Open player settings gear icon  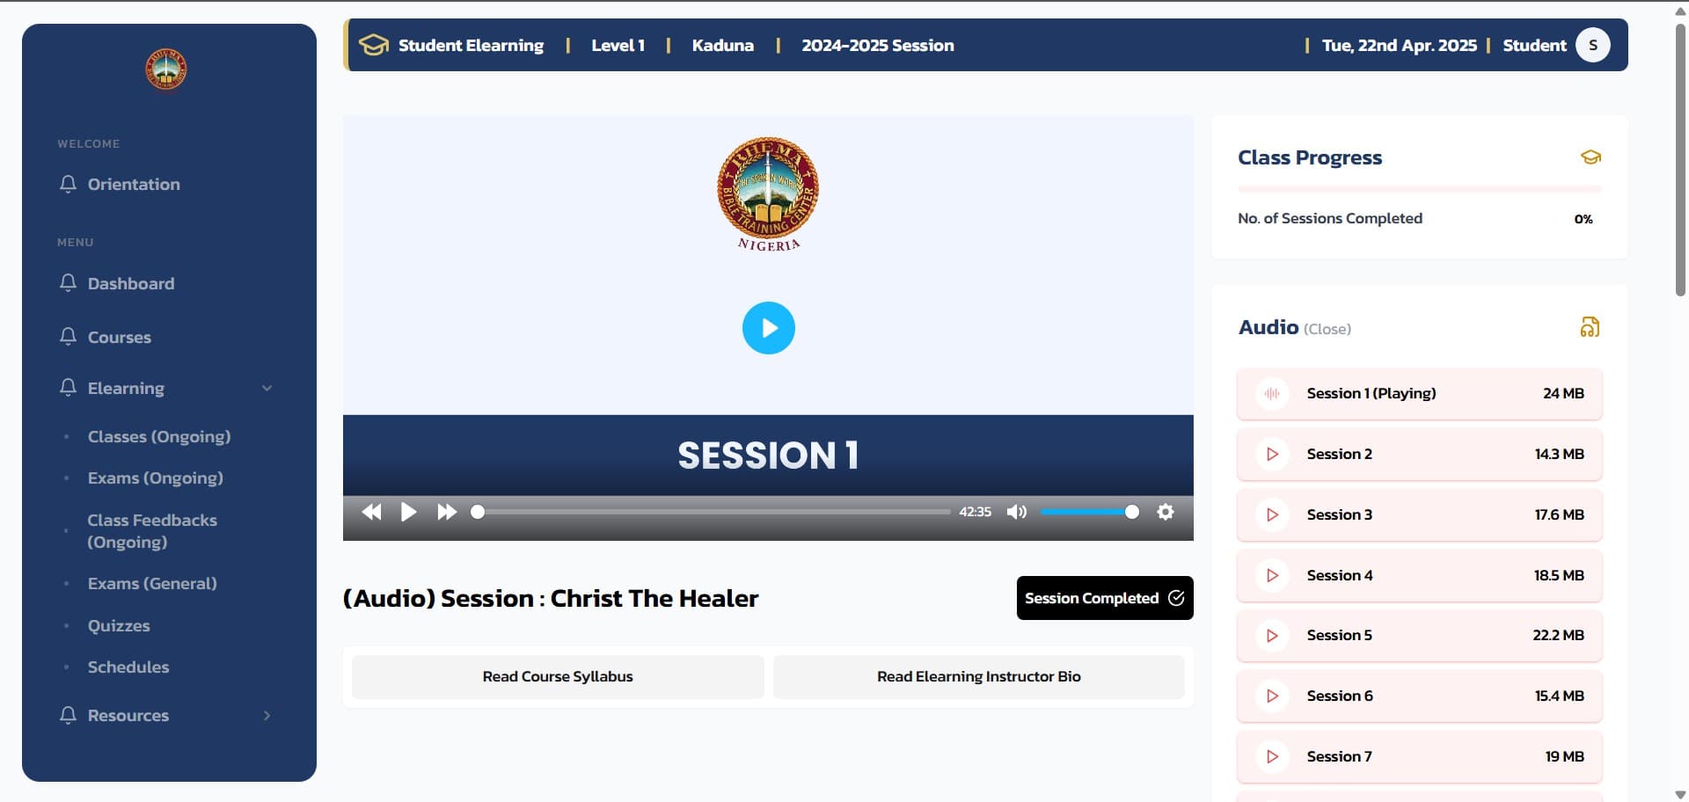1165,512
